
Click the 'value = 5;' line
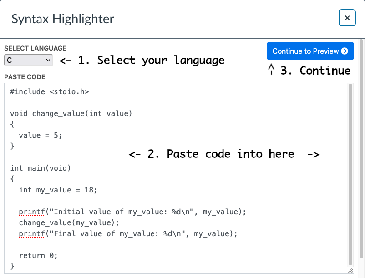[40, 136]
